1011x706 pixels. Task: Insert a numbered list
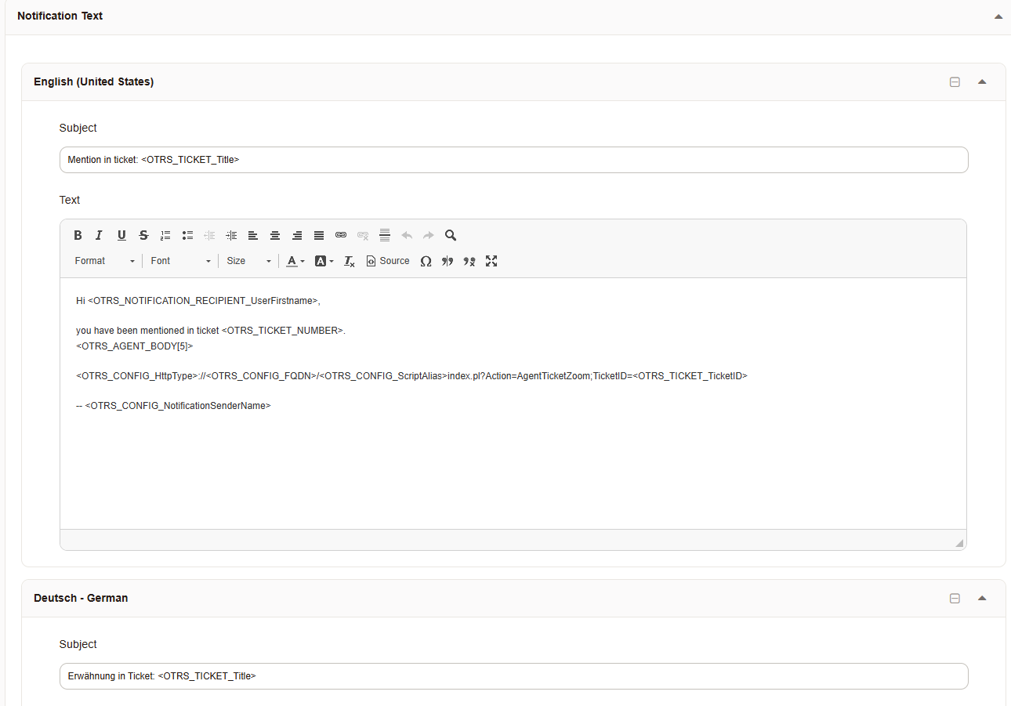tap(165, 235)
